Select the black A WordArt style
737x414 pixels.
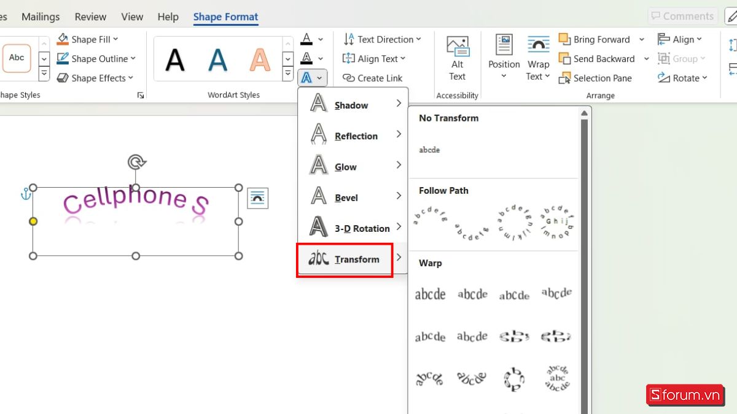click(x=175, y=59)
